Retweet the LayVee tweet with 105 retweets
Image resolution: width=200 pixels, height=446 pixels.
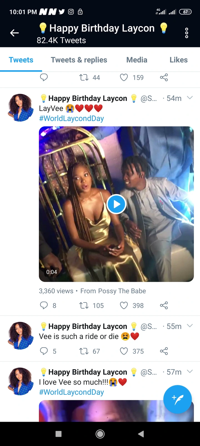tap(84, 306)
